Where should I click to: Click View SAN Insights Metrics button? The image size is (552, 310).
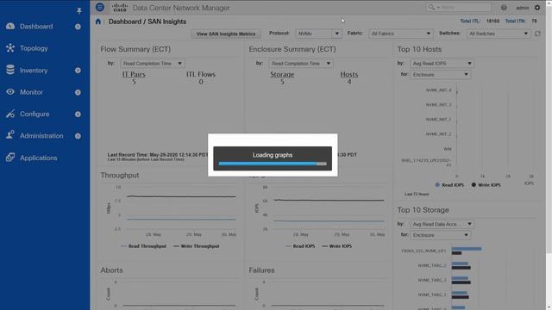[226, 34]
